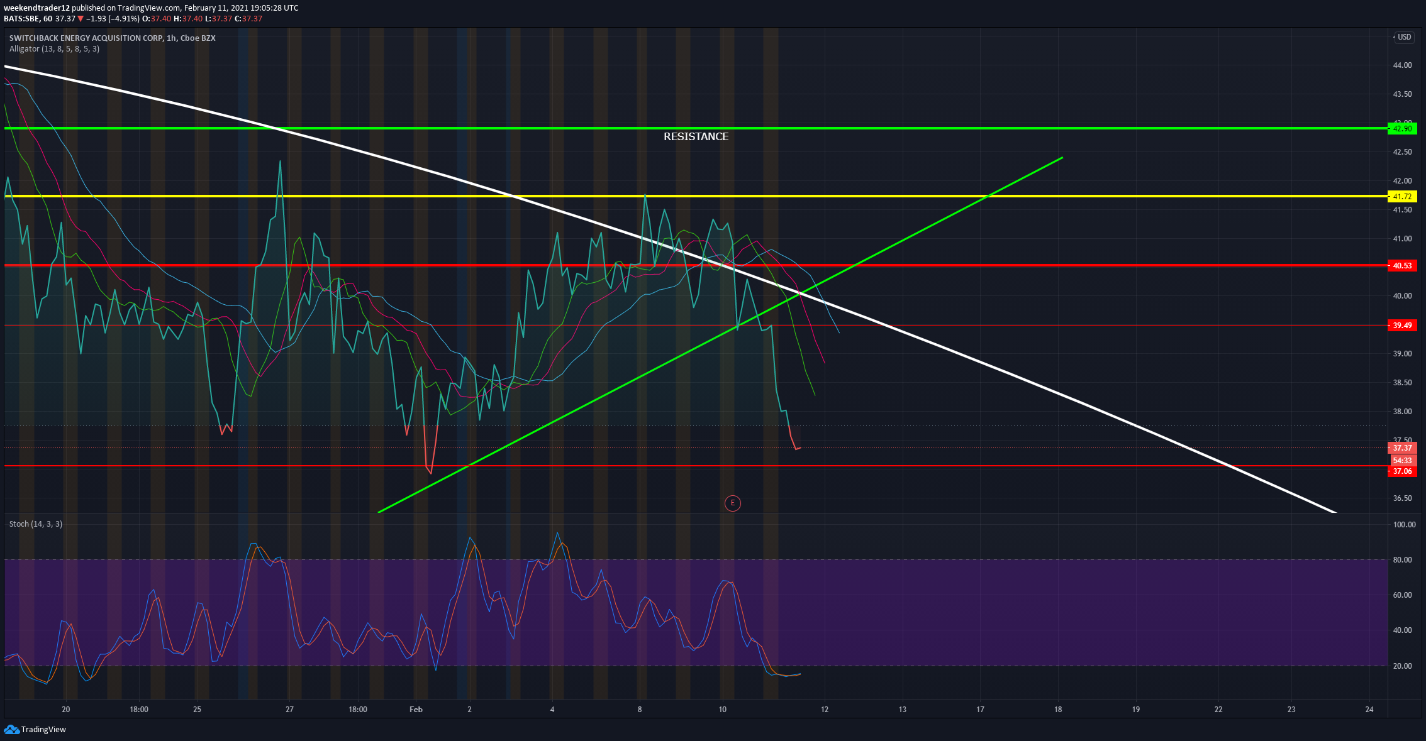
Task: Click the Stoch (14, 3, 3) indicator legend
Action: click(x=36, y=524)
